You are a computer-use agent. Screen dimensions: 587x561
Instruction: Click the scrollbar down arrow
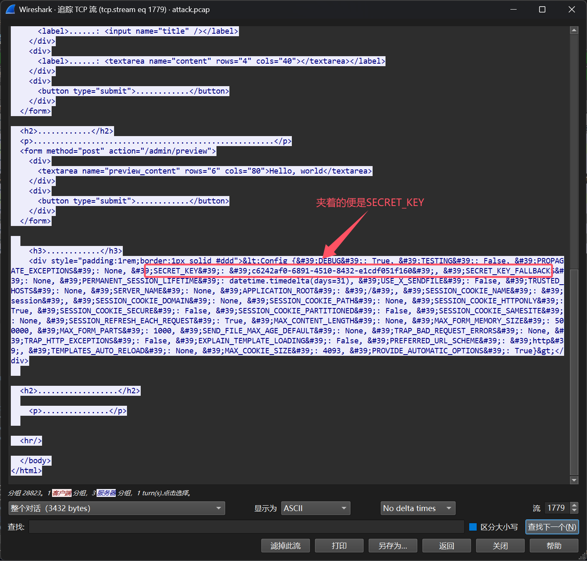[574, 480]
